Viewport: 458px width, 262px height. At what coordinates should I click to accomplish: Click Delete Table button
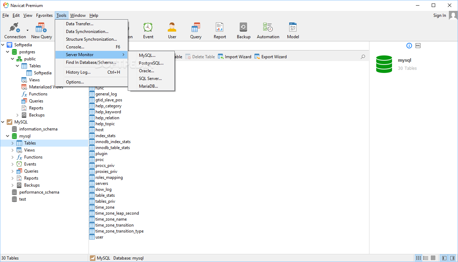click(x=200, y=56)
